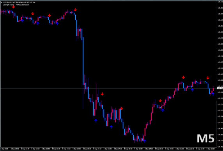223x151 pixels.
Task: Click the large M5 timeframe label
Action: [x=205, y=139]
